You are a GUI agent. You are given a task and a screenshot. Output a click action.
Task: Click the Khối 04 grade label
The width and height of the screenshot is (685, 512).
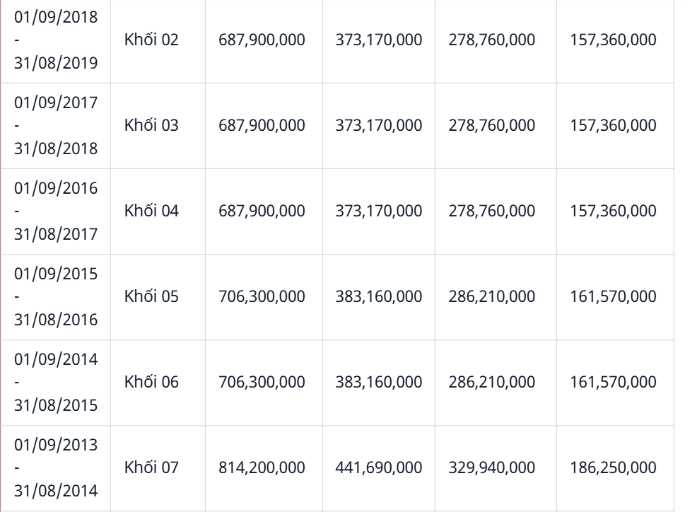pos(151,211)
